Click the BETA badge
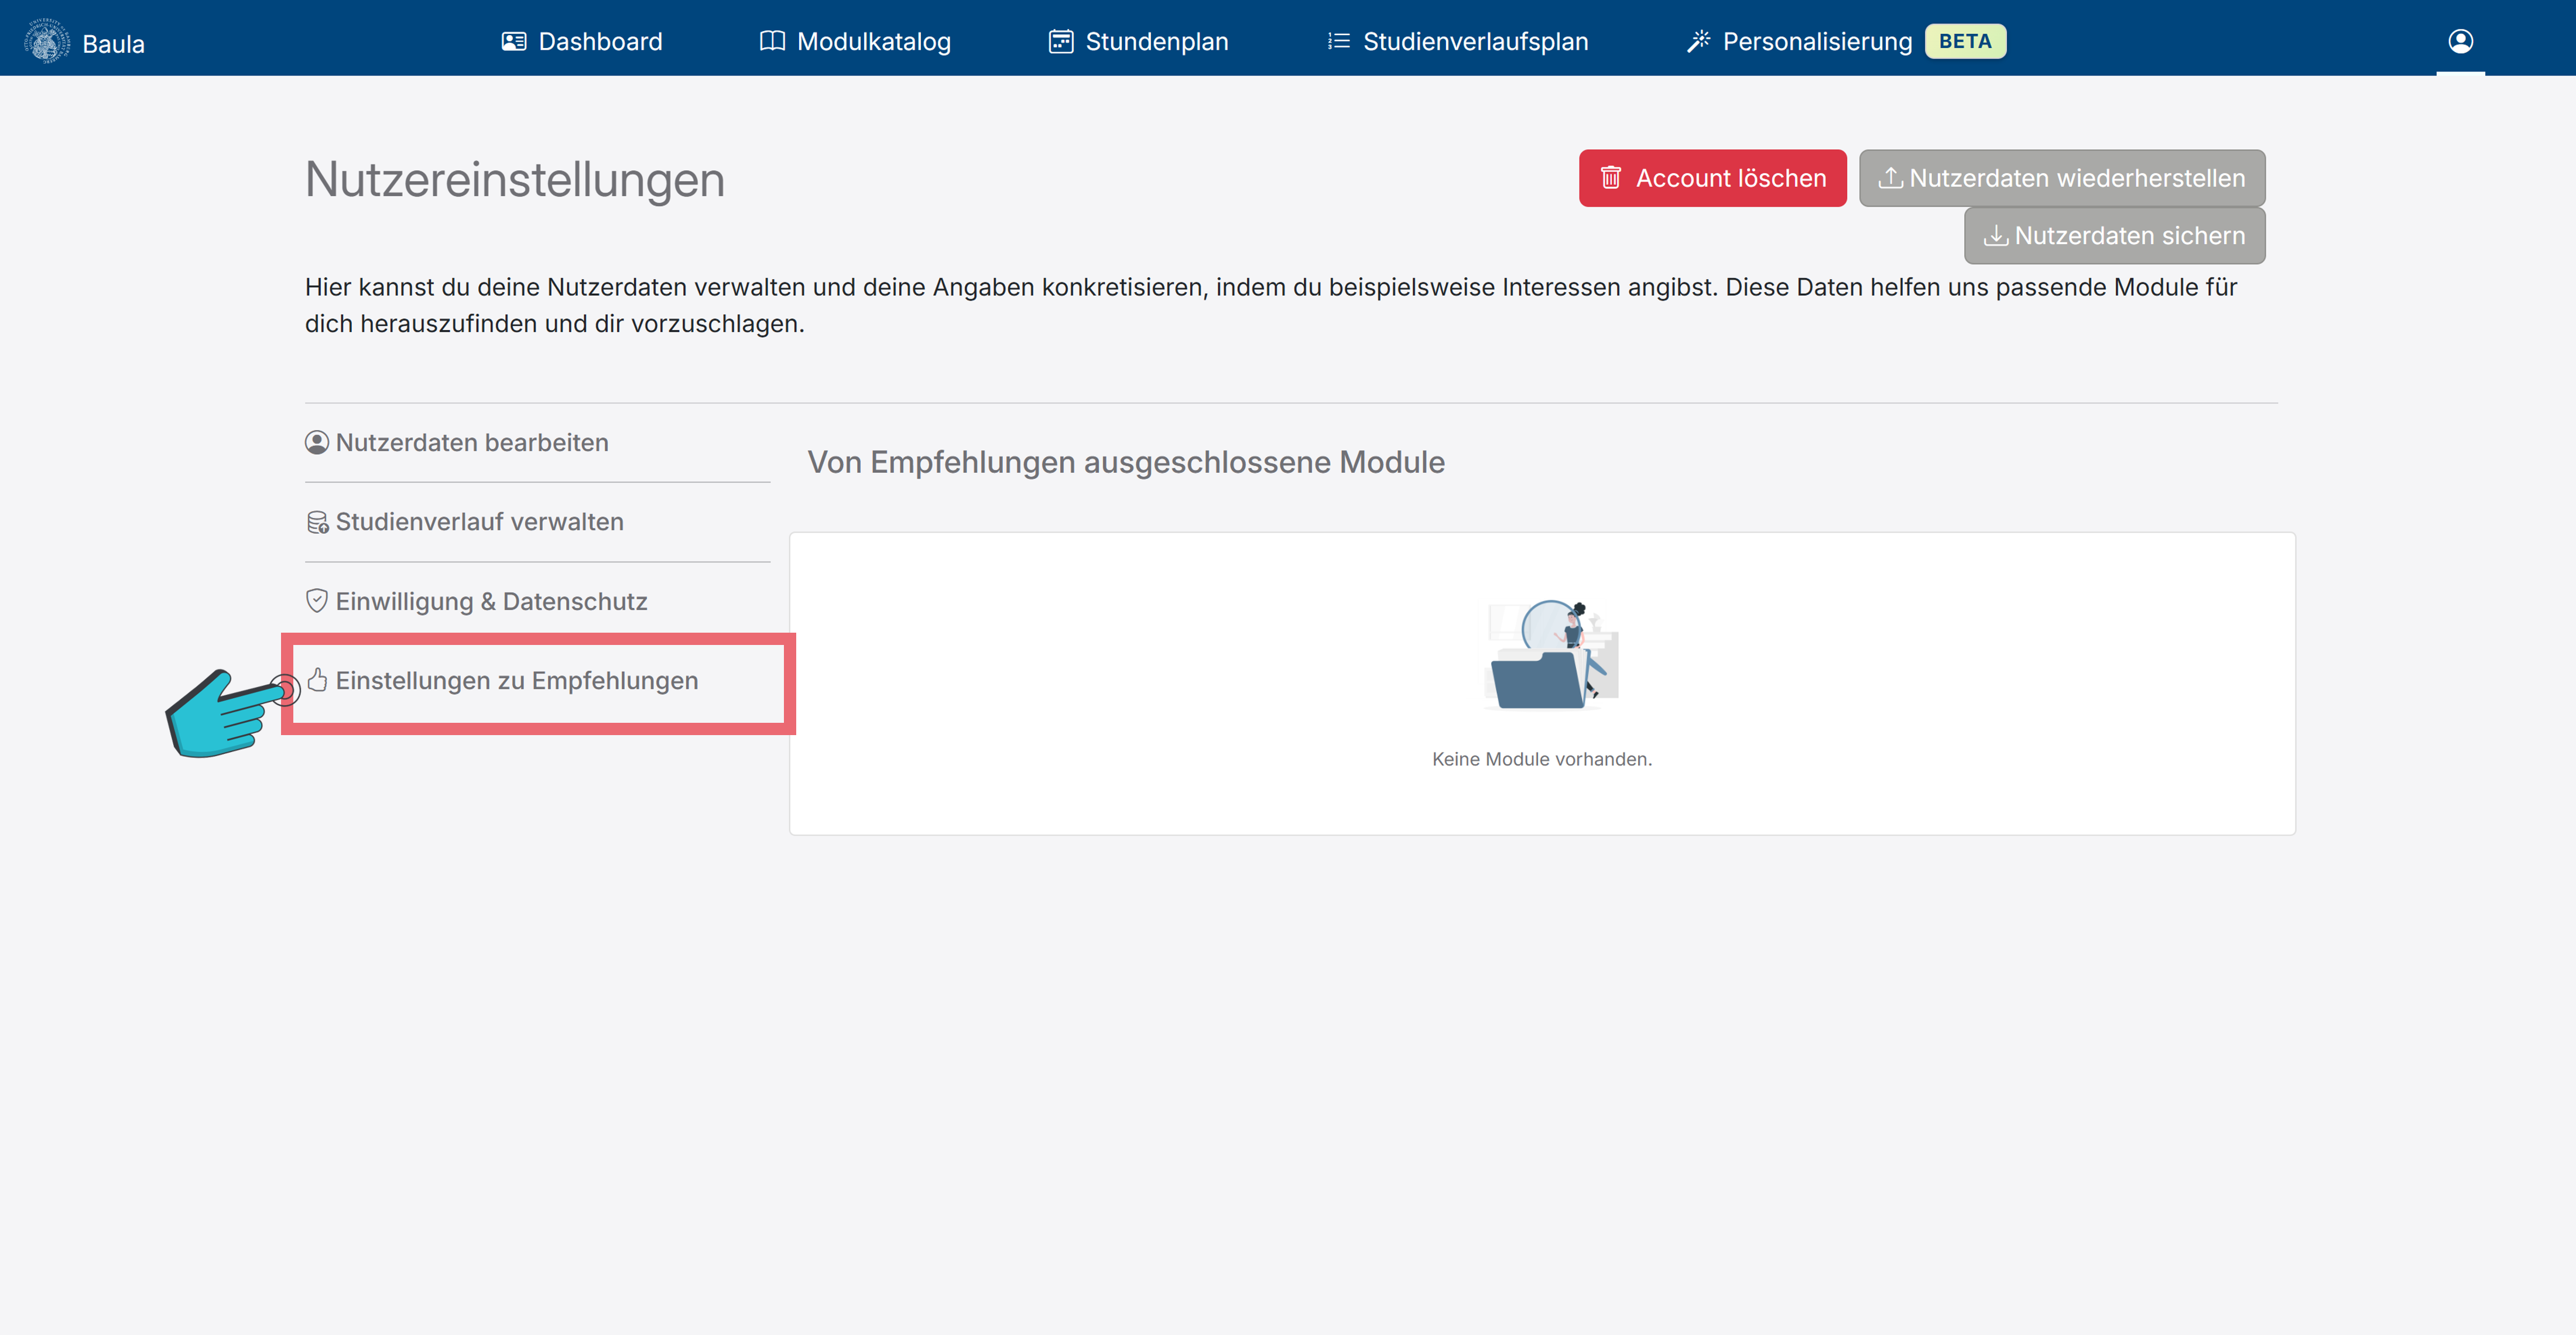This screenshot has width=2576, height=1335. [x=1965, y=41]
